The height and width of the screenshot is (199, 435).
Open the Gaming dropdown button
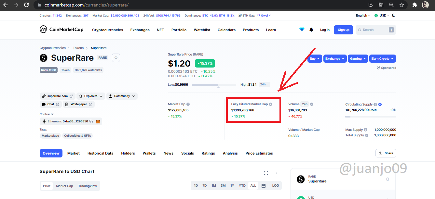(x=358, y=59)
